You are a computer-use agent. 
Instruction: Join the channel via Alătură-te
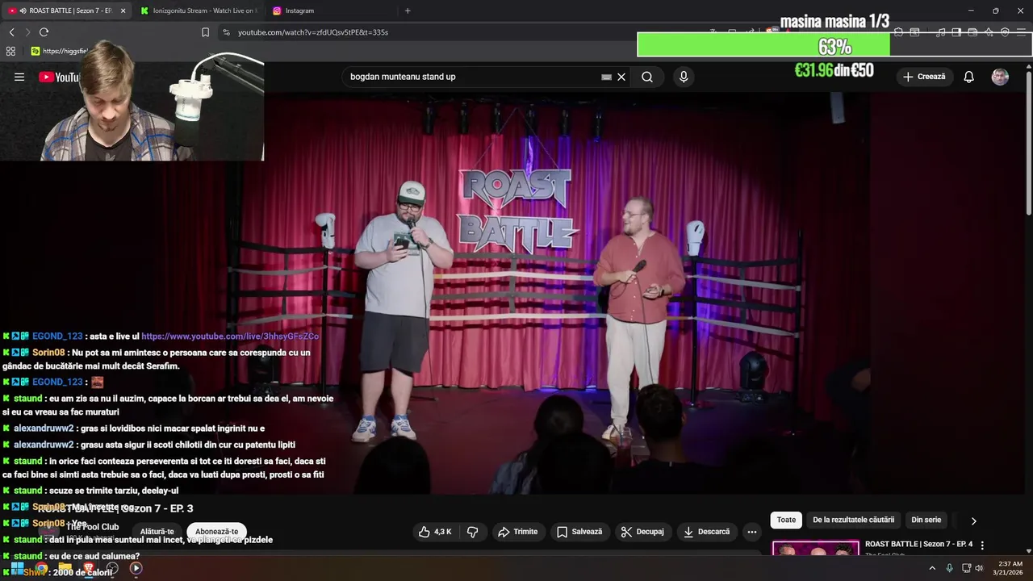[157, 532]
